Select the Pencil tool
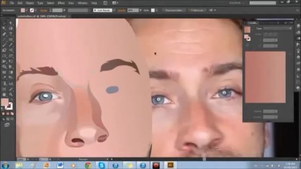The width and height of the screenshot is (301, 169). click(11, 45)
